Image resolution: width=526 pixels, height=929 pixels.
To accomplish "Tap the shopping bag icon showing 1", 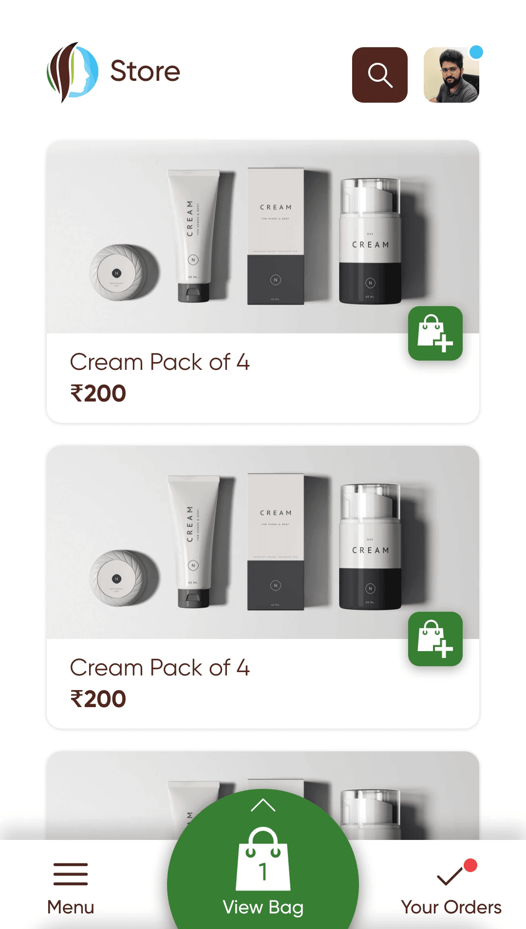I will point(263,859).
